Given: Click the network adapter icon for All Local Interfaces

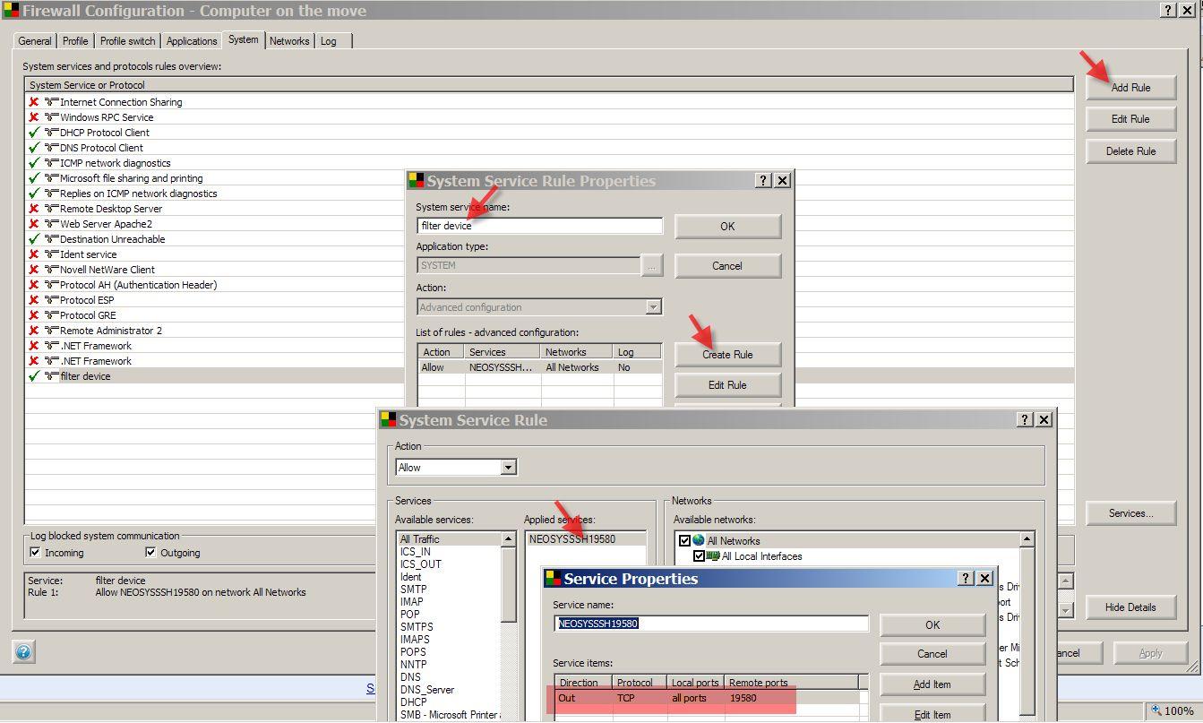Looking at the screenshot, I should pos(713,556).
